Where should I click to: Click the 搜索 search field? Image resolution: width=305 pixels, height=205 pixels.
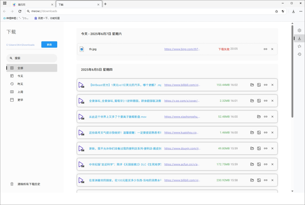[x=32, y=58]
